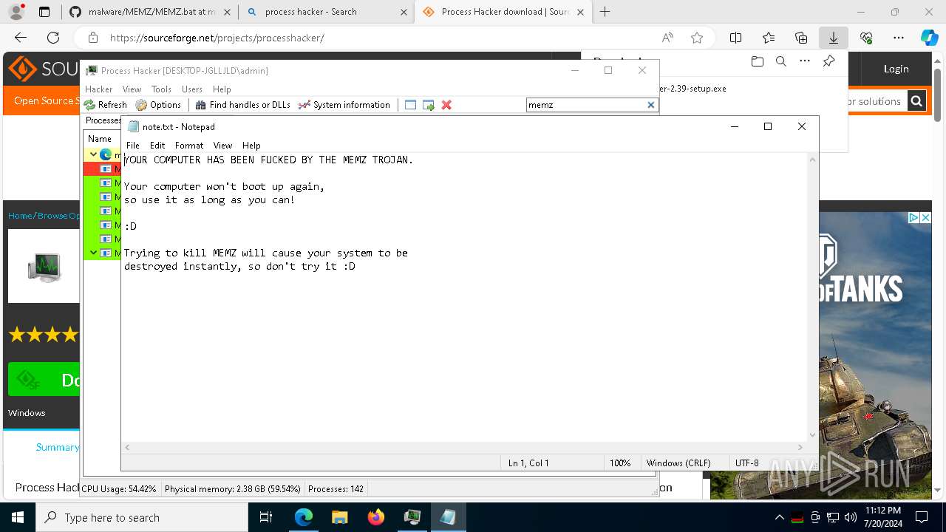Open Firefox from the taskbar
This screenshot has height=532, width=946.
375,517
